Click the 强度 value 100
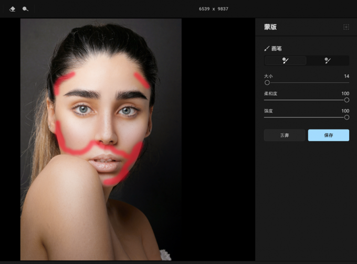This screenshot has height=264, width=357. pos(345,111)
